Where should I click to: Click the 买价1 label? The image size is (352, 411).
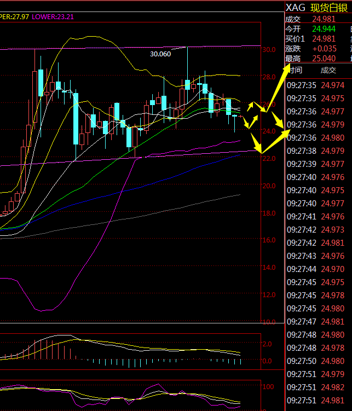[x=295, y=39]
